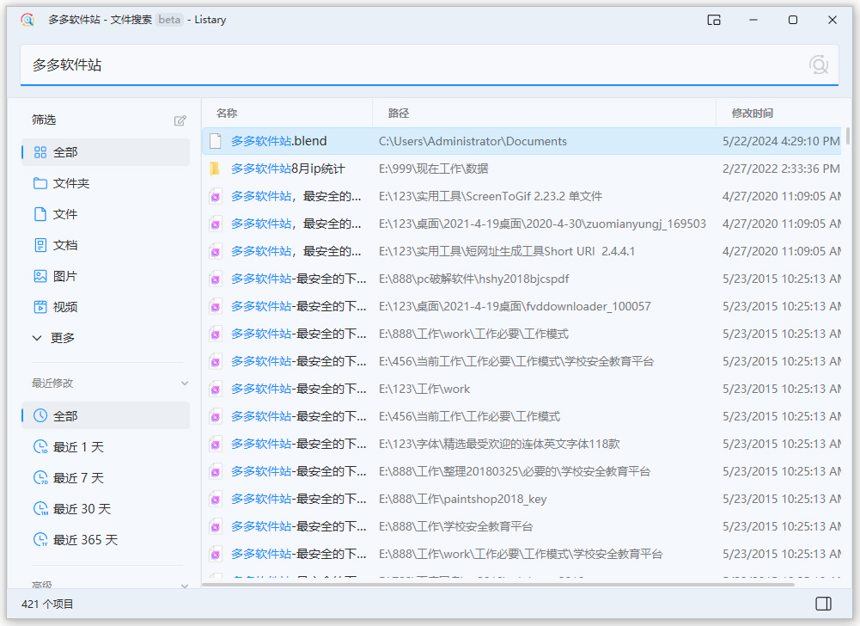Expand the 更多 filter list
The height and width of the screenshot is (626, 860).
click(52, 337)
